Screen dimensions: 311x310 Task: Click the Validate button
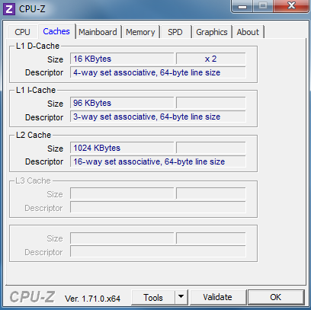point(217,297)
